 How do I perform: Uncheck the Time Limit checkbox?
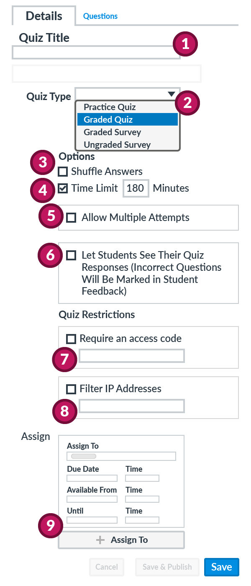point(63,188)
